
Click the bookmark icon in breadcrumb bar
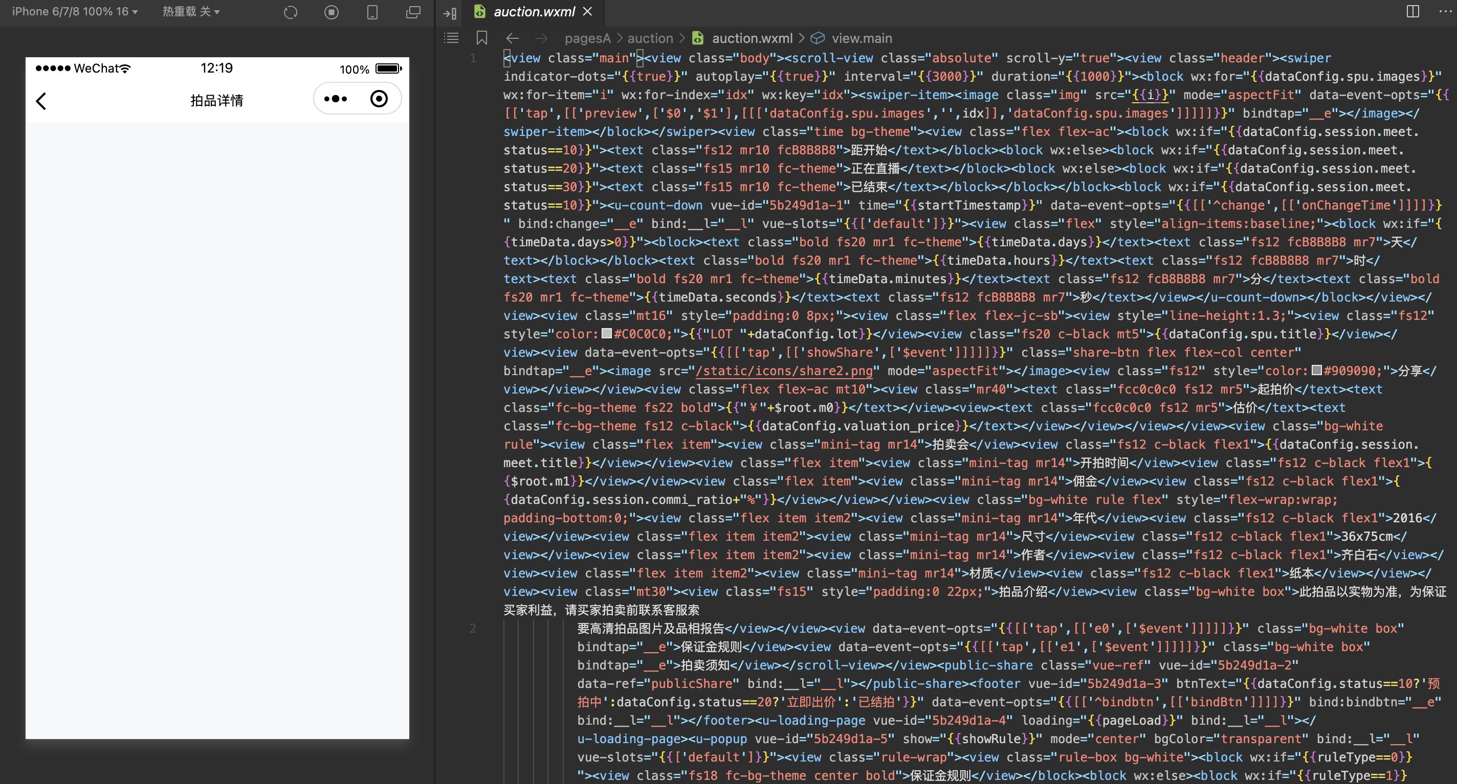[x=481, y=38]
